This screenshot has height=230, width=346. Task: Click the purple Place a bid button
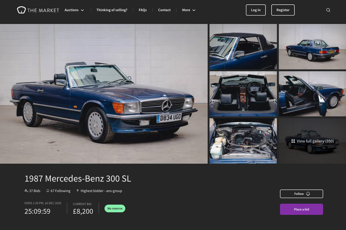pyautogui.click(x=301, y=209)
